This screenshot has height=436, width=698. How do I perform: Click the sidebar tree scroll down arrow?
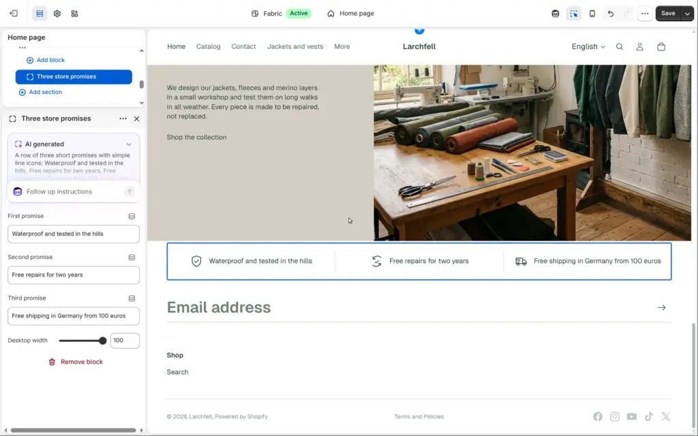click(x=142, y=104)
